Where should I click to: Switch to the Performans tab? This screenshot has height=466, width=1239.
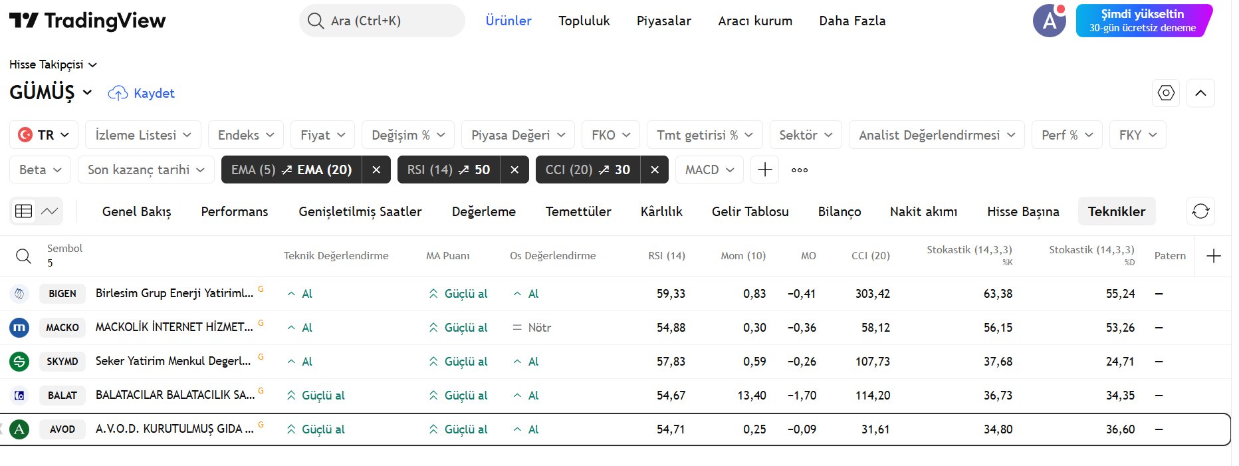point(235,211)
